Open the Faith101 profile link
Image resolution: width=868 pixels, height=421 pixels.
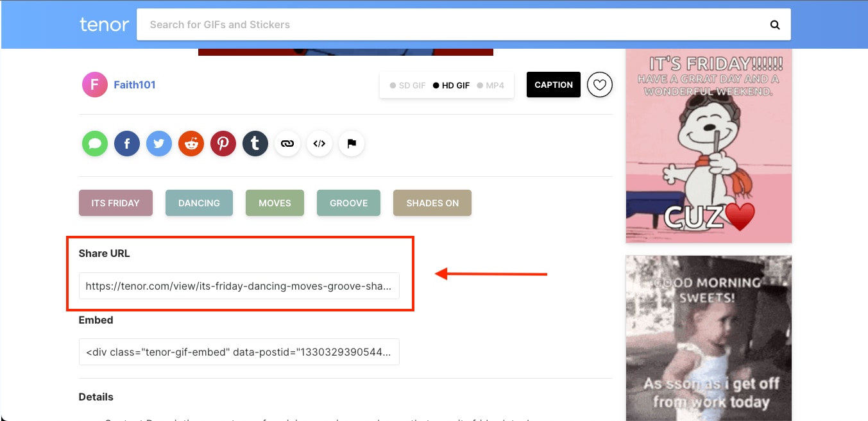[135, 85]
